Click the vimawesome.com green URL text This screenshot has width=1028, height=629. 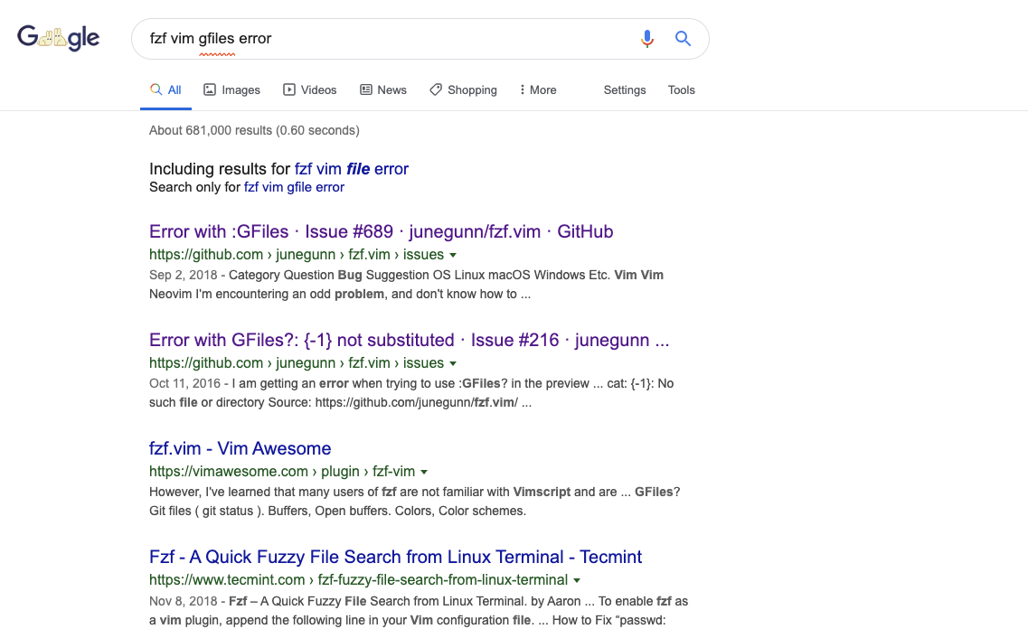282,471
